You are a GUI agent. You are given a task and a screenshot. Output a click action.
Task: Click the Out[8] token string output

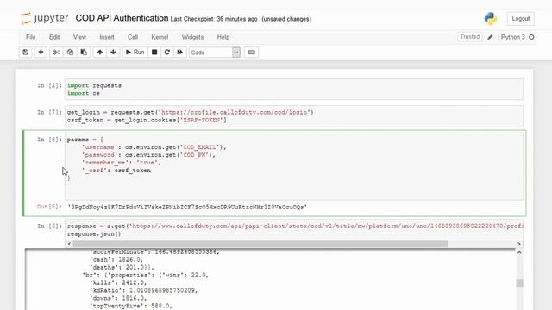click(x=187, y=207)
